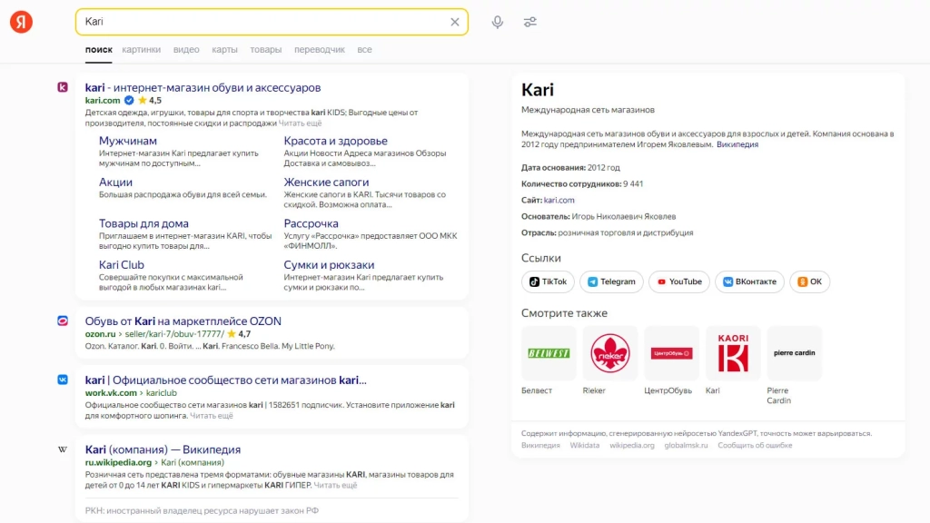Image resolution: width=930 pixels, height=523 pixels.
Task: Switch to the карты tab
Action: point(225,50)
